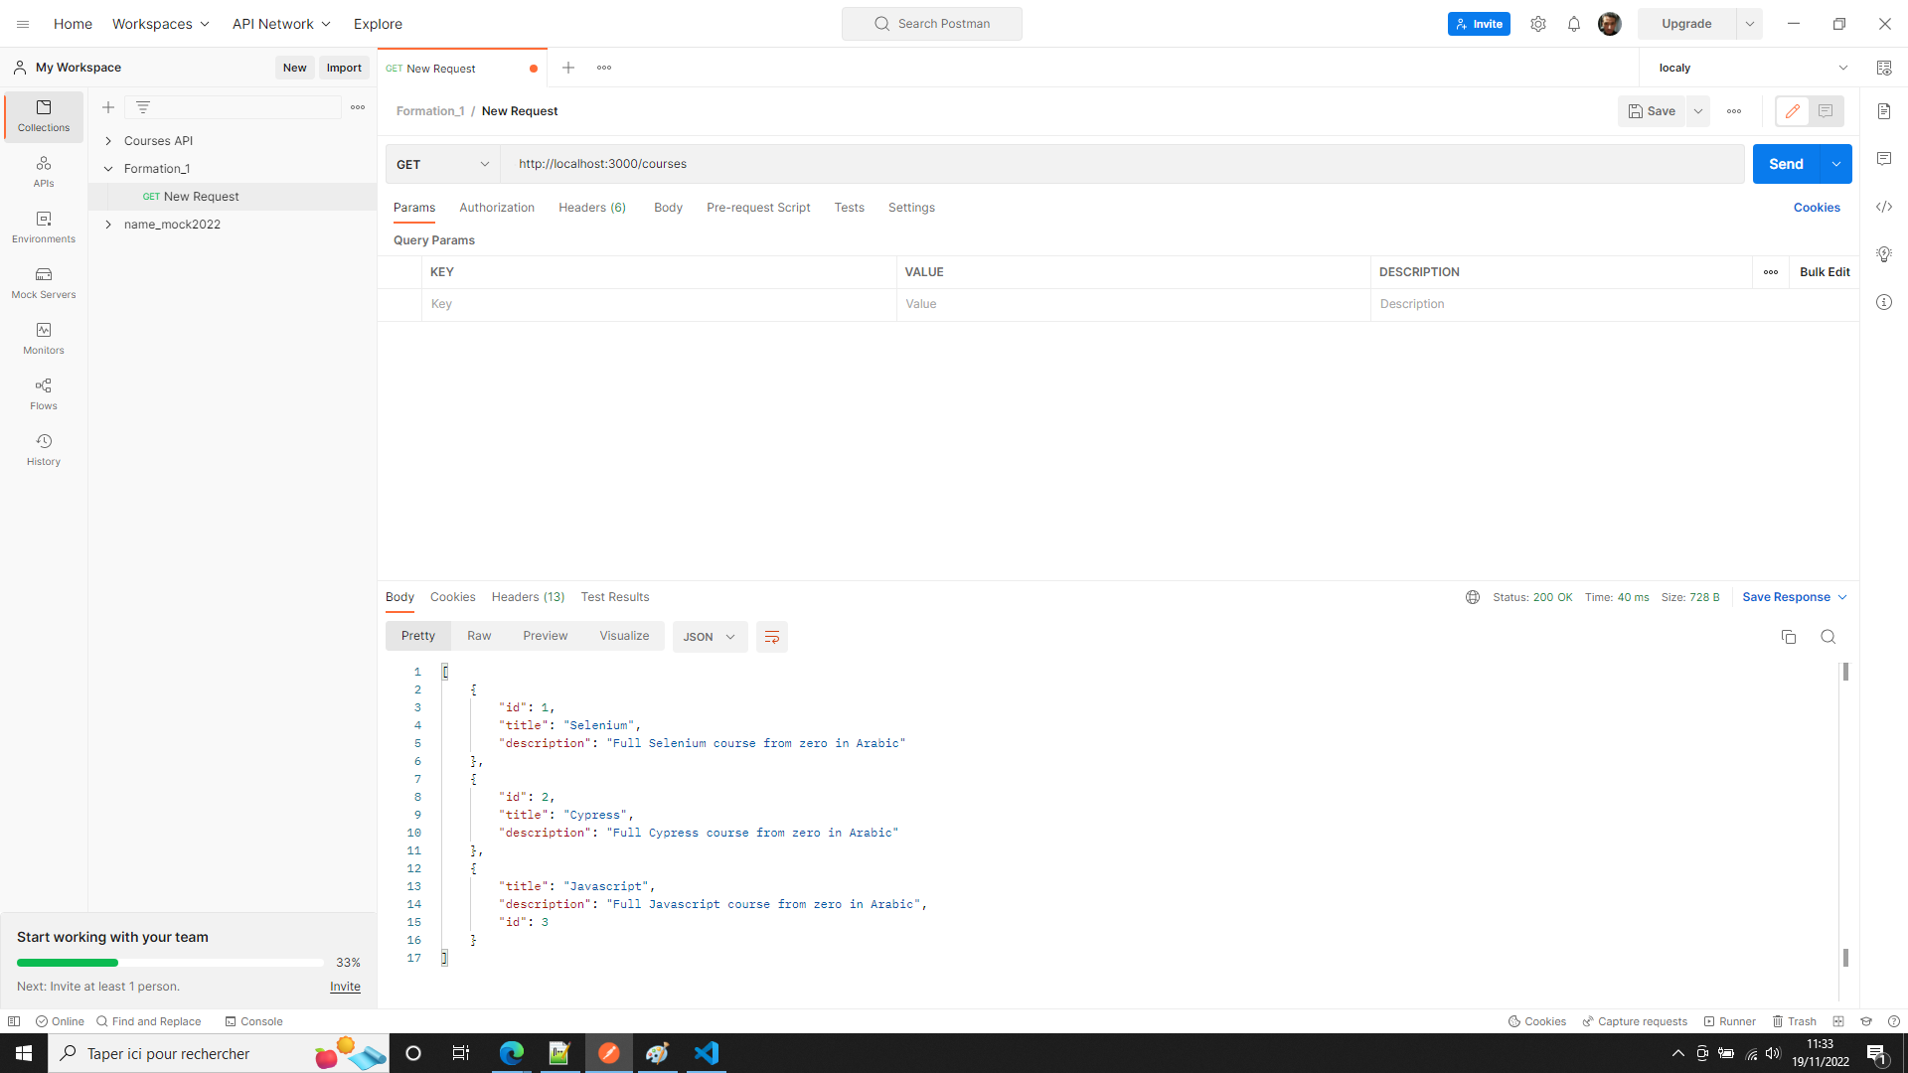Collapse the Formation_1 collection
The image size is (1908, 1073).
(x=109, y=168)
